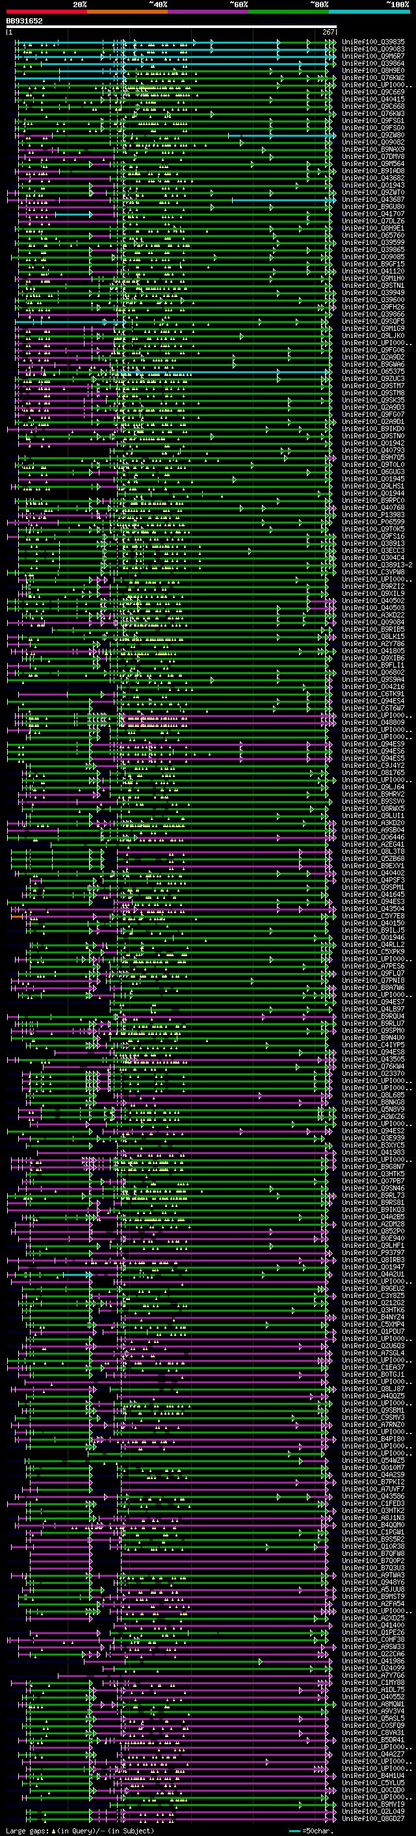Screen dimensions: 416x1836
Task: Click label UniRef100_O81765
Action: (373, 772)
